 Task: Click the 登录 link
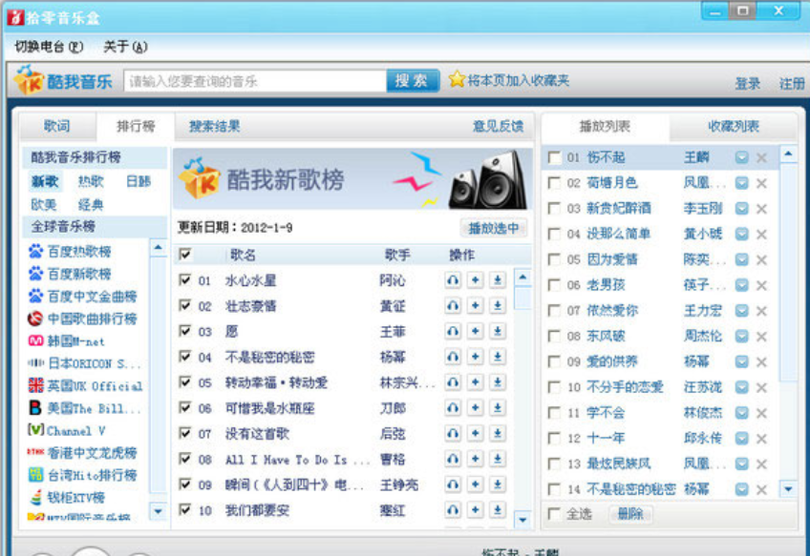click(x=748, y=83)
